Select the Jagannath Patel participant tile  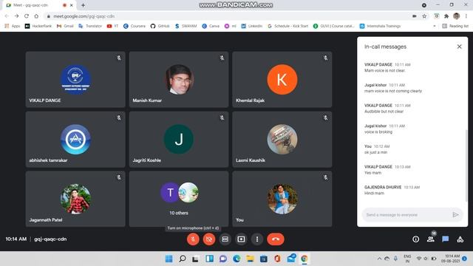[75, 199]
